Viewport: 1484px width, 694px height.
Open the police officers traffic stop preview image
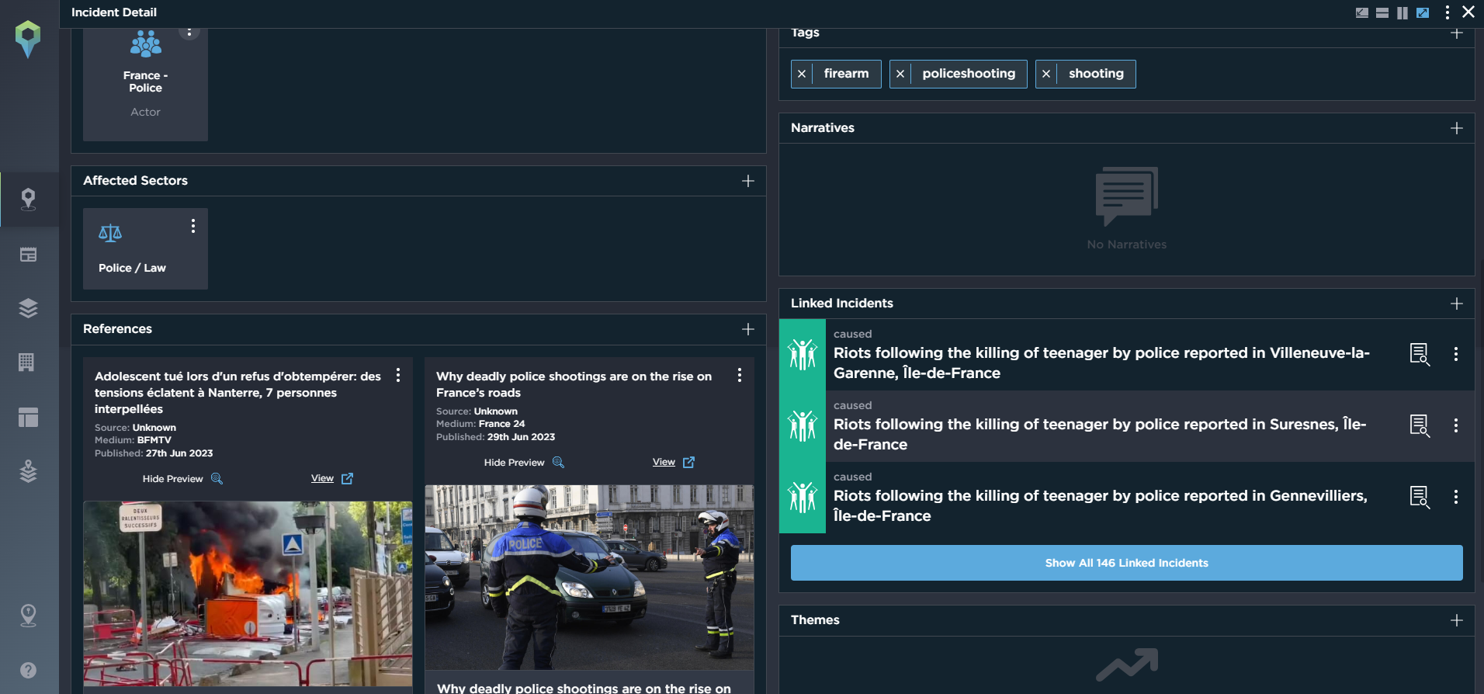tap(589, 578)
